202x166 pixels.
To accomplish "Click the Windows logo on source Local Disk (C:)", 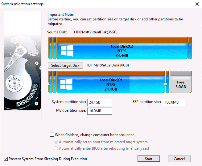I will pyautogui.click(x=67, y=51).
